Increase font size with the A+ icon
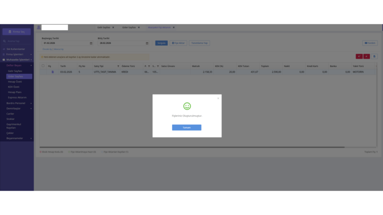 coord(359,56)
